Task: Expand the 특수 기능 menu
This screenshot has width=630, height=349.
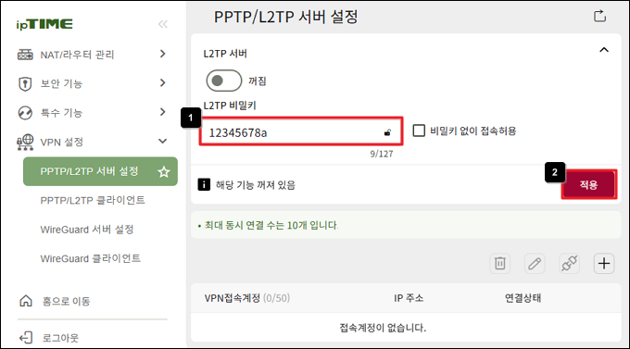Action: point(92,112)
